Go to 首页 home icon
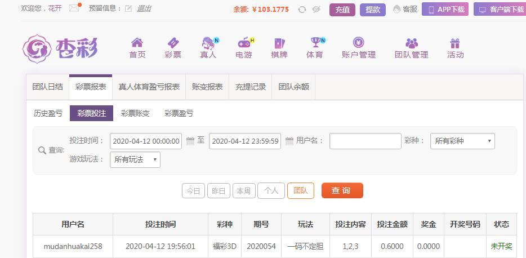The height and width of the screenshot is (258, 526). pyautogui.click(x=137, y=48)
